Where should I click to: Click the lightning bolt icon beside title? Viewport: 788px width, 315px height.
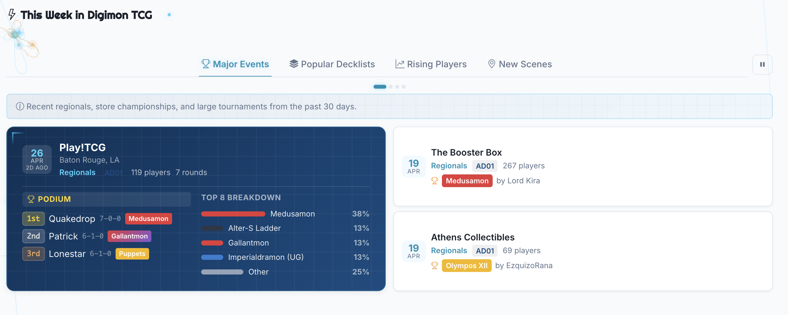[x=12, y=15]
